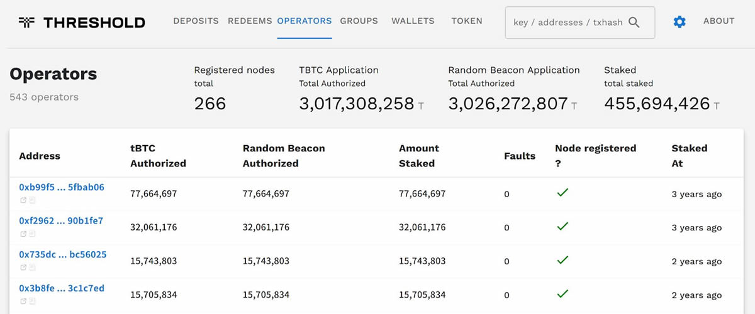Screen dimensions: 755x314
Task: Copy the 0x735dc operator address
Action: coord(32,268)
